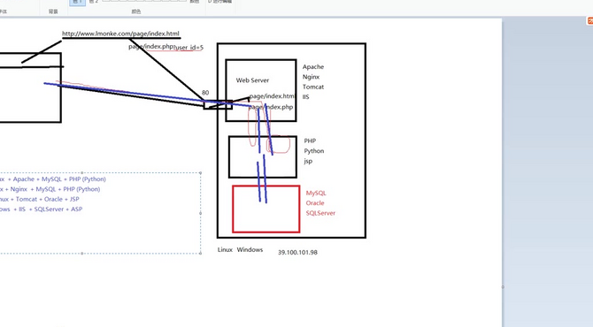Click the canvas right-edge resize handle

[x=503, y=287]
